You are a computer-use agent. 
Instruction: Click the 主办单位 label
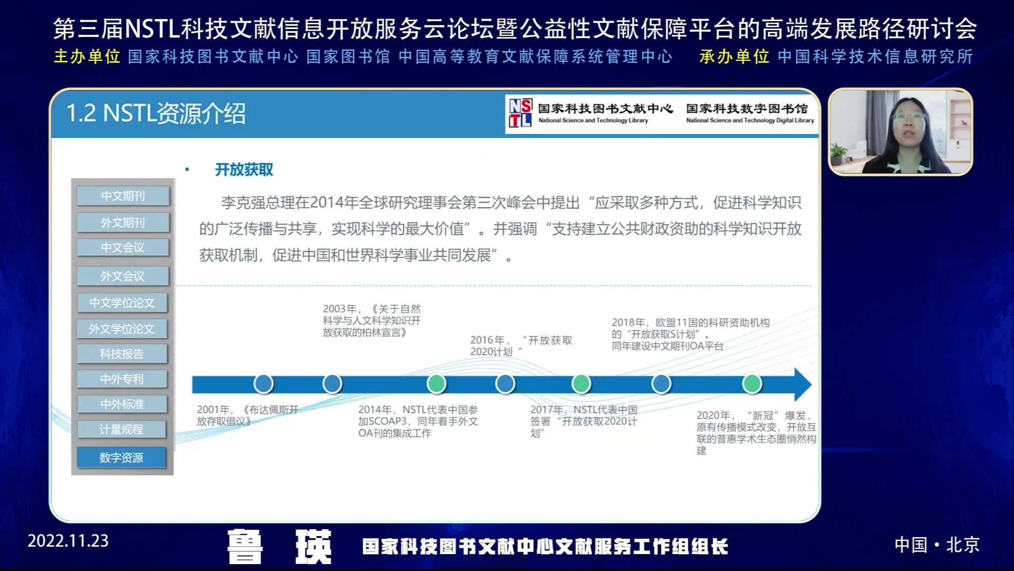click(x=87, y=57)
